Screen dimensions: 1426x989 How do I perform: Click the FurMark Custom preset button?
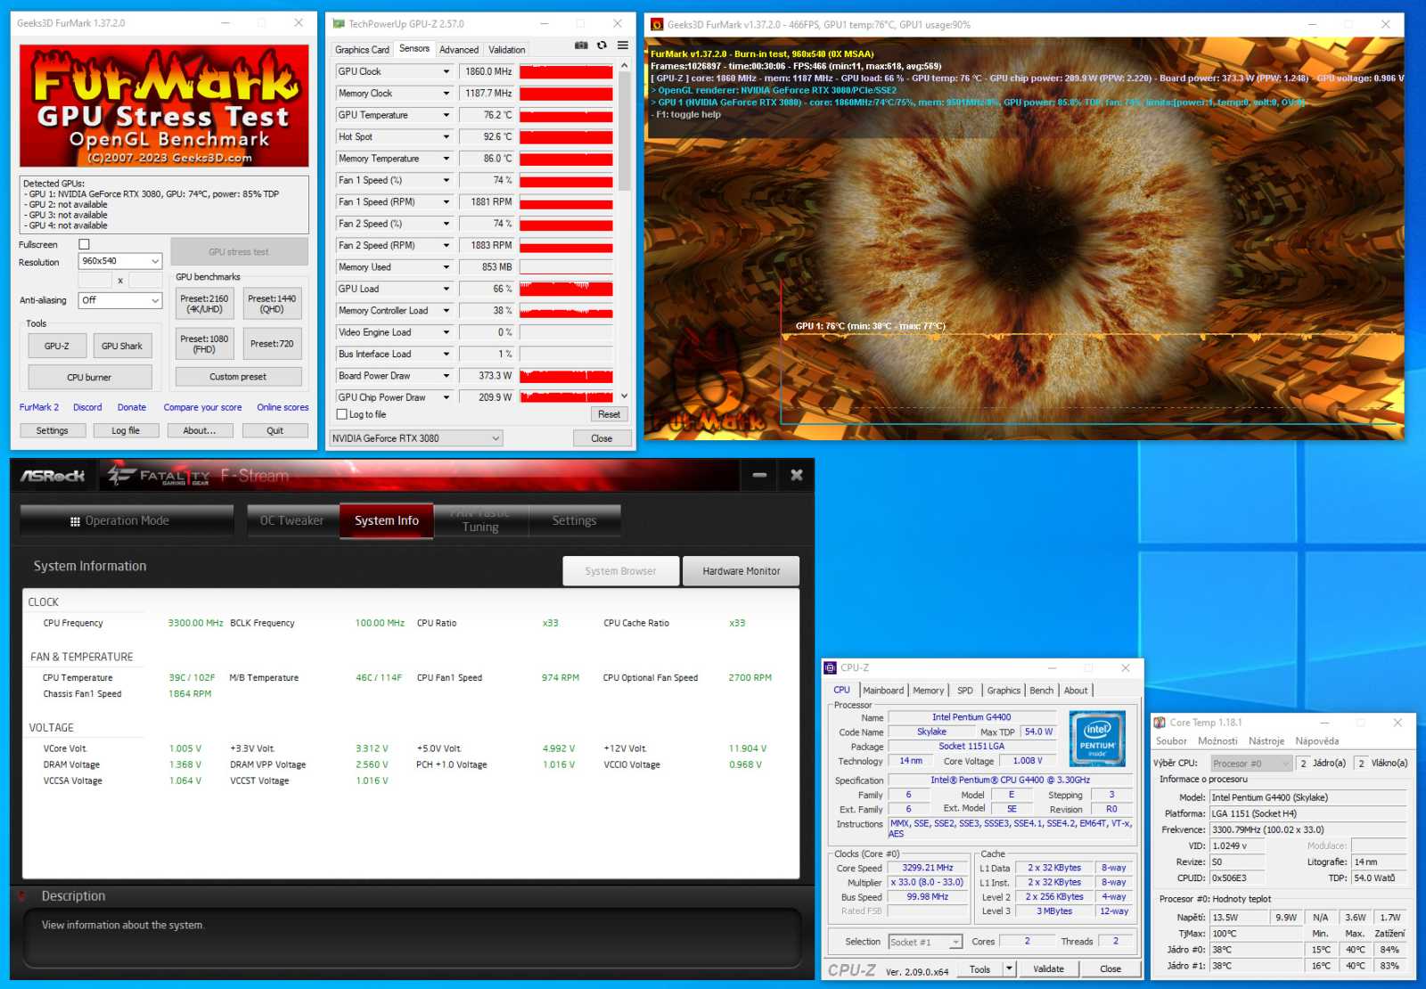click(x=238, y=377)
